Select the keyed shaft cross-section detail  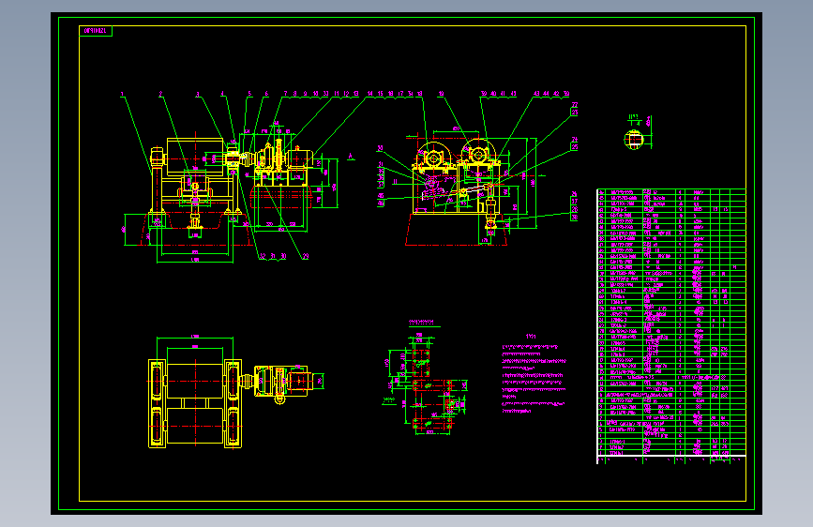638,133
